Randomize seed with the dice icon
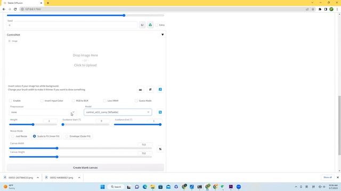 click(x=142, y=25)
